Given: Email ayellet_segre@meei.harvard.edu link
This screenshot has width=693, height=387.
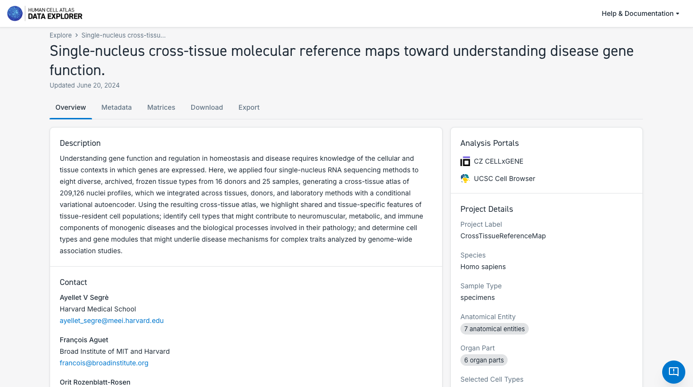Looking at the screenshot, I should (x=112, y=321).
